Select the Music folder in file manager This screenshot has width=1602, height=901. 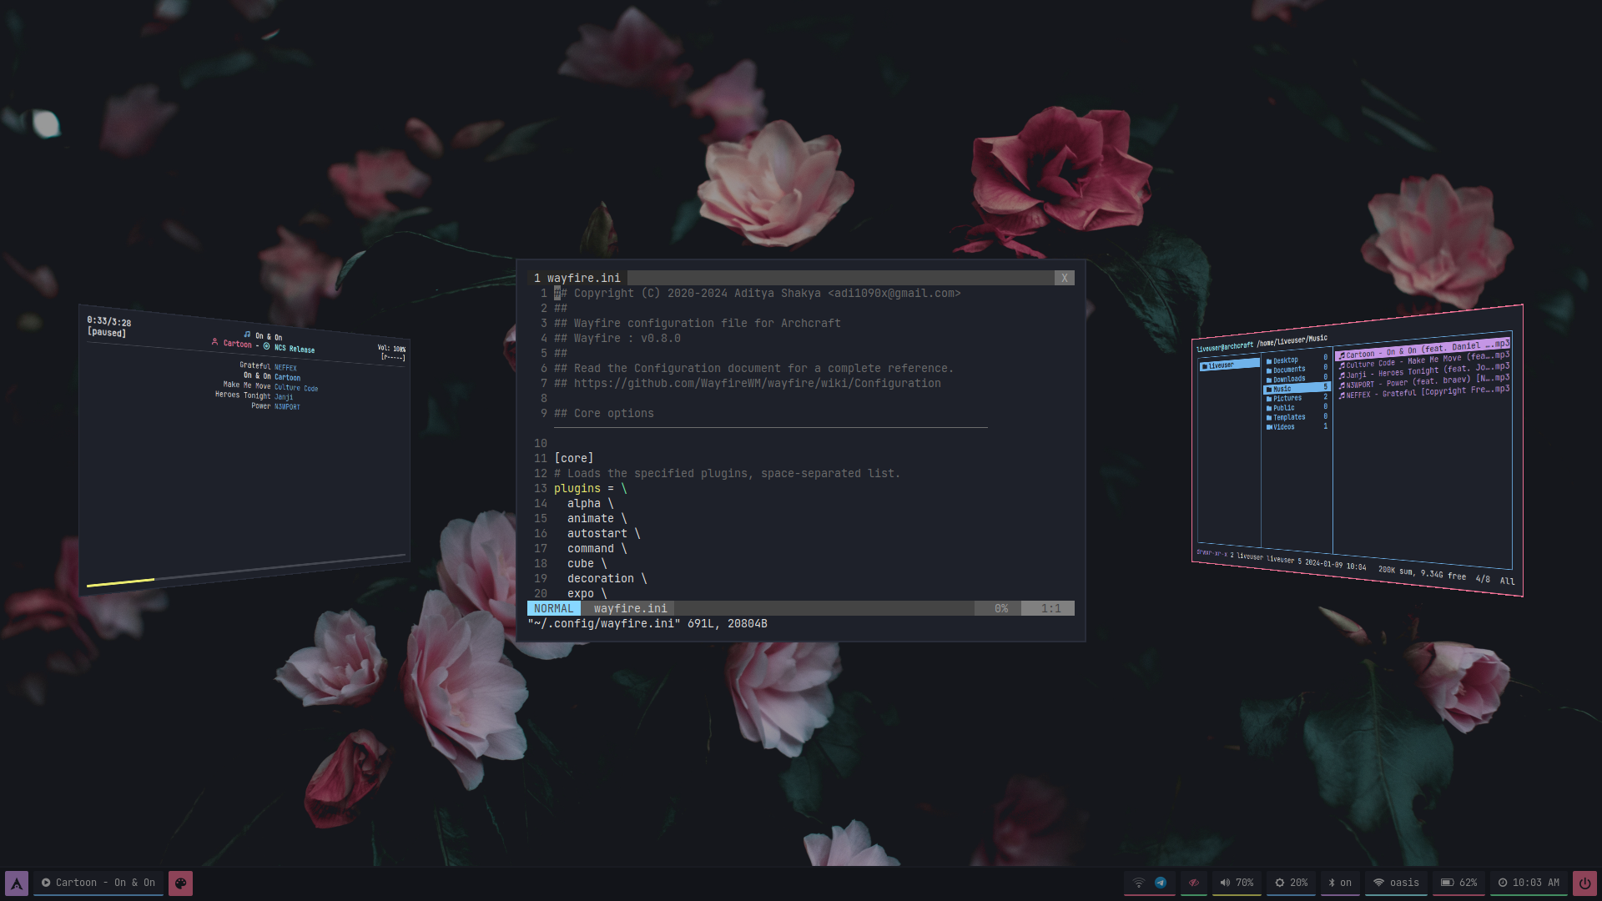[x=1282, y=389]
